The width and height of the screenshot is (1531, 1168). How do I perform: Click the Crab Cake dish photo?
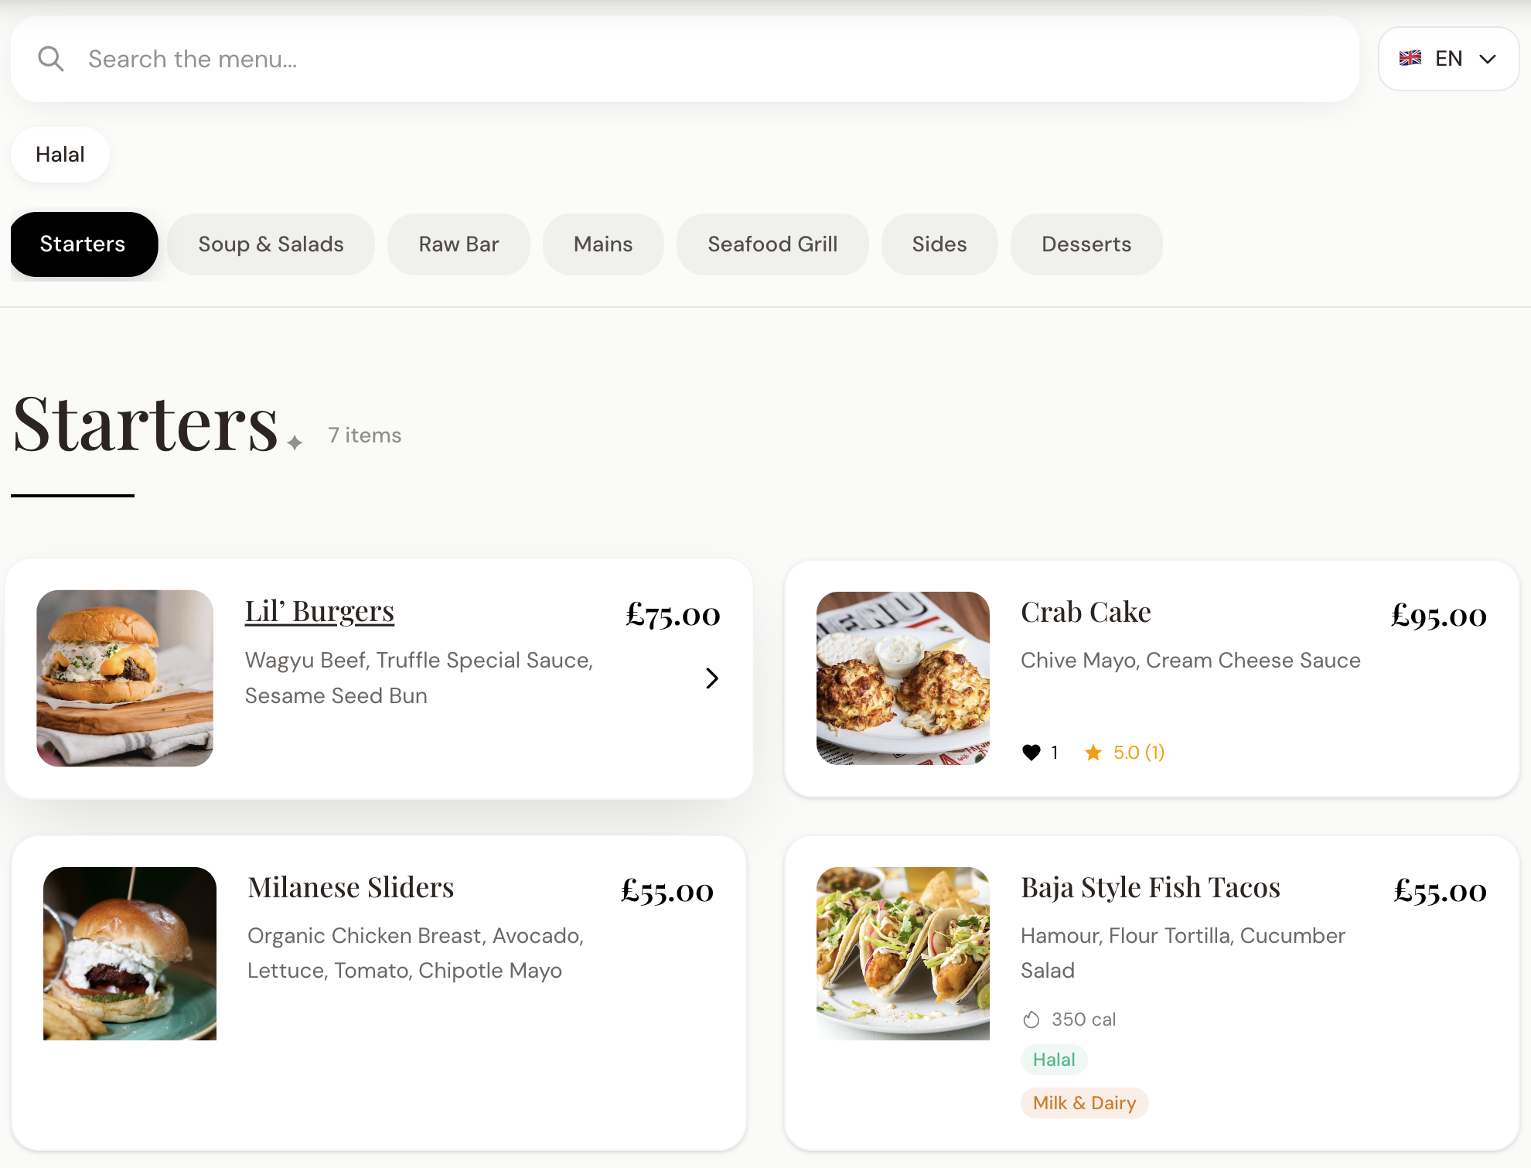coord(902,677)
